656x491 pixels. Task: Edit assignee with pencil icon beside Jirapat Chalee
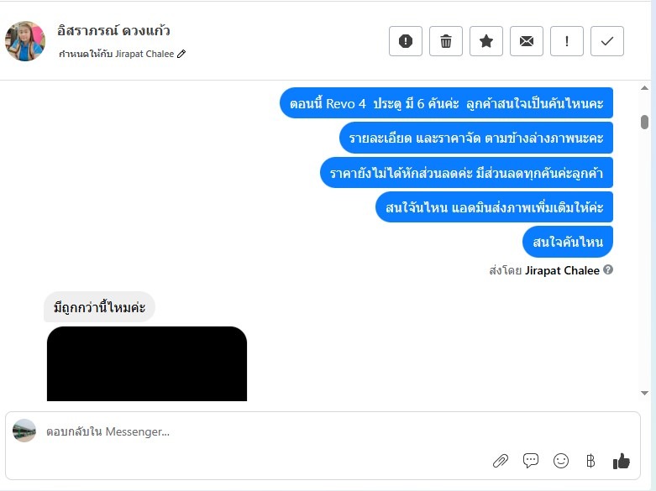[181, 54]
